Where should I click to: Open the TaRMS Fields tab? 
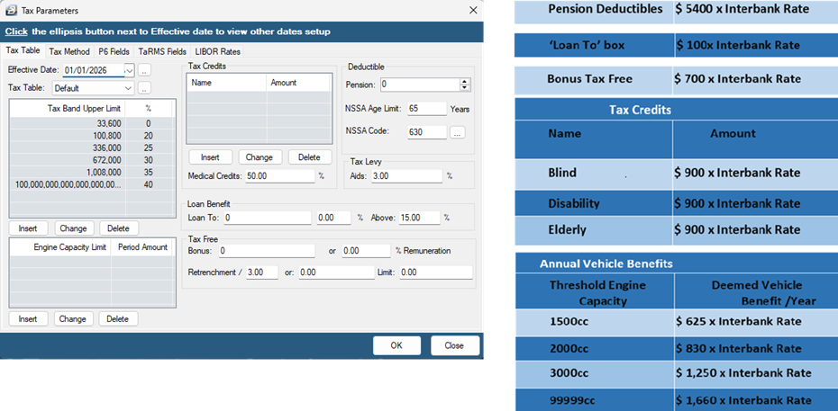click(162, 51)
